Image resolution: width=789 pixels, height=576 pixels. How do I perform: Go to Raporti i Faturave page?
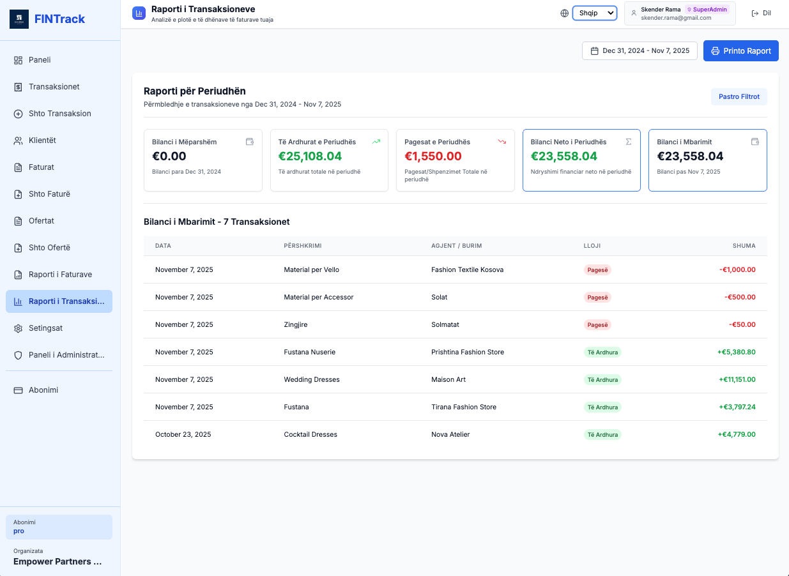point(60,275)
